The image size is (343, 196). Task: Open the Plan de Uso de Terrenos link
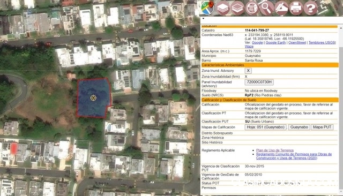pyautogui.click(x=275, y=150)
